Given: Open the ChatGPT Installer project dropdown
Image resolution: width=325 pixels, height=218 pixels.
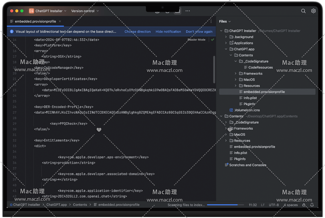Looking at the screenshot, I should [x=49, y=11].
